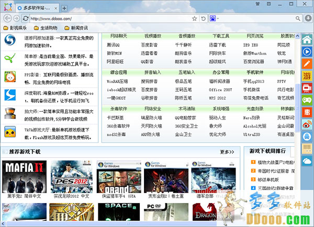Select the 视频播放 category tab
This screenshot has width=314, height=227.
(153, 36)
